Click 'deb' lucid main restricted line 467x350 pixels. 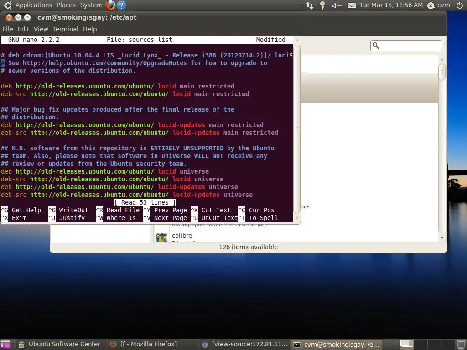(x=118, y=86)
